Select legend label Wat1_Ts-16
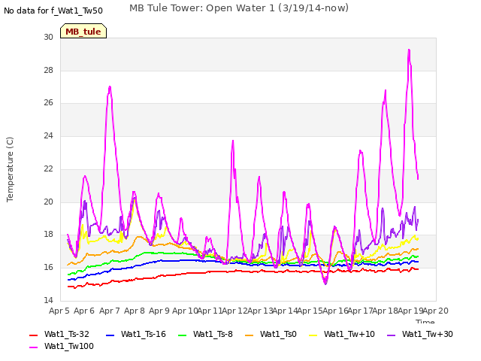This screenshot has width=481, height=361. coord(144,334)
